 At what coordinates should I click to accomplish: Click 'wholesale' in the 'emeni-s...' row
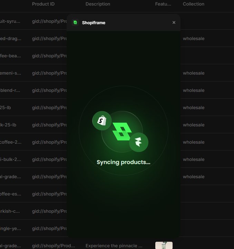click(194, 73)
